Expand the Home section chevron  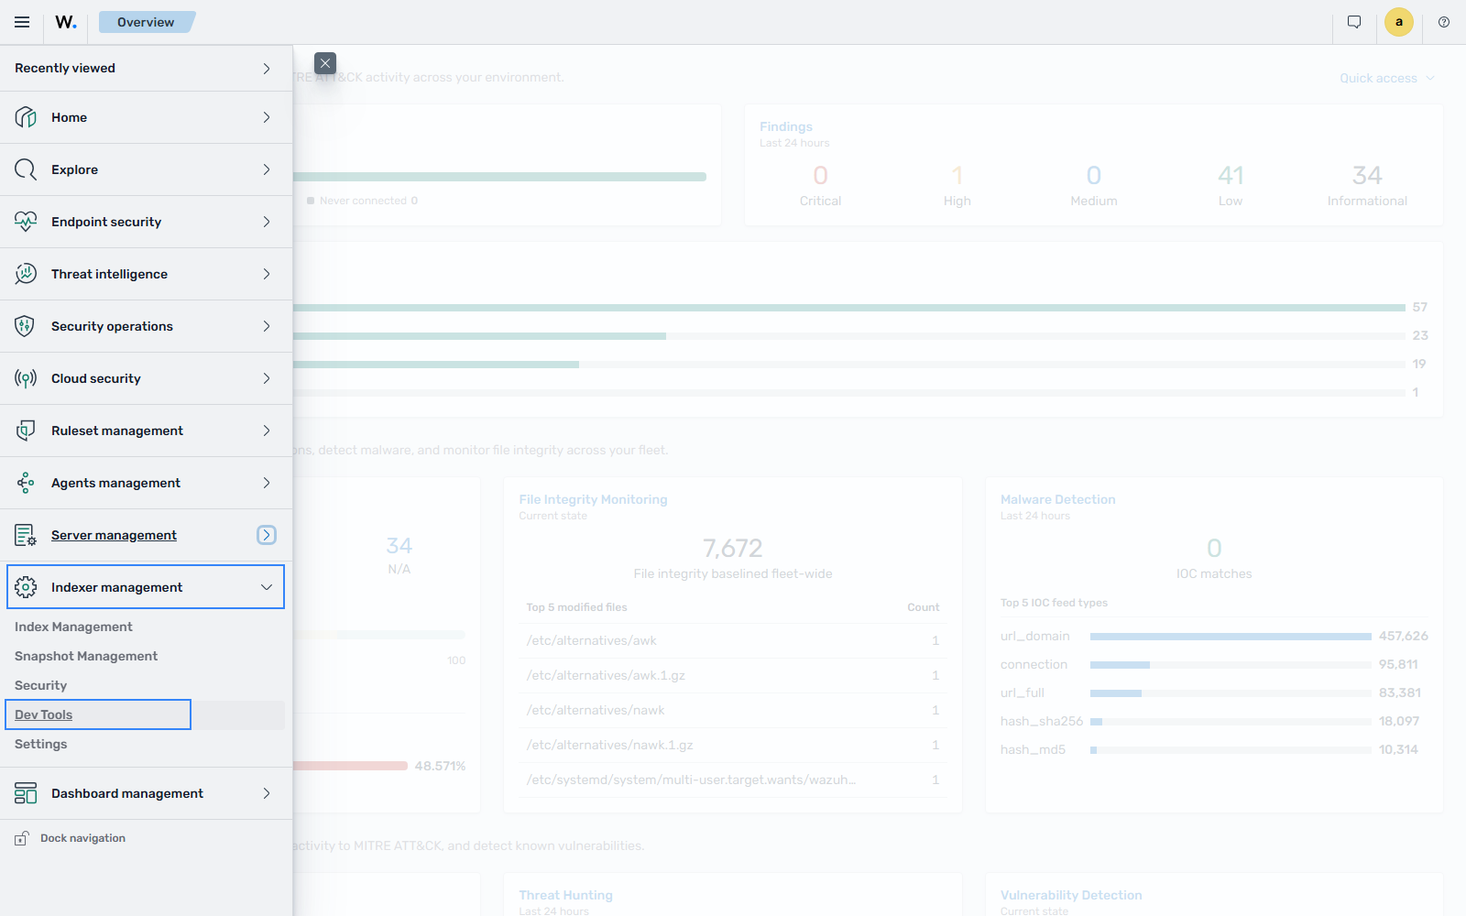267,117
